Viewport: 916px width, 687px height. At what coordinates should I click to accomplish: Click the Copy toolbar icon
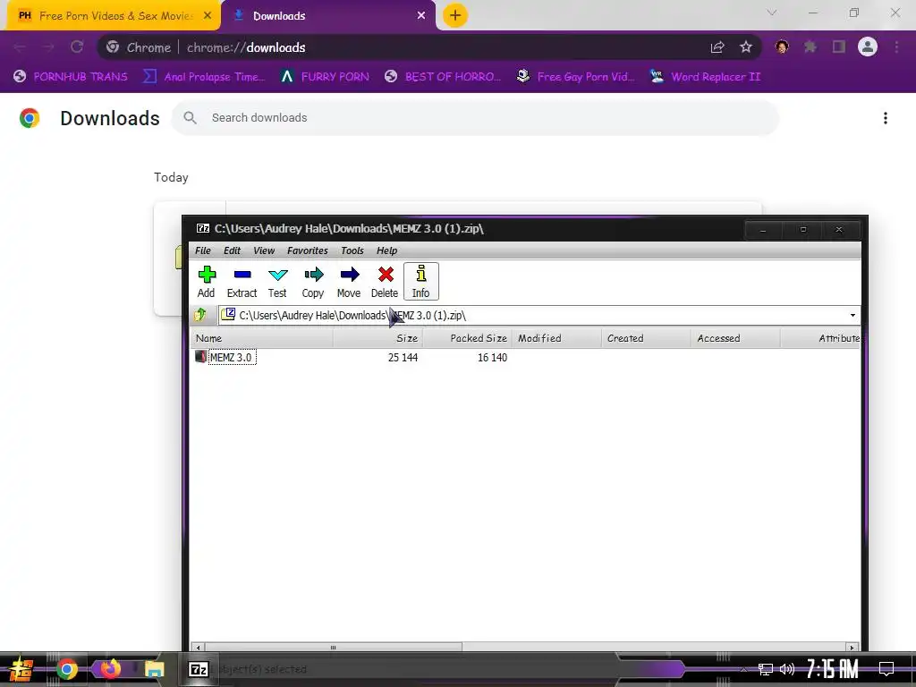pos(313,282)
